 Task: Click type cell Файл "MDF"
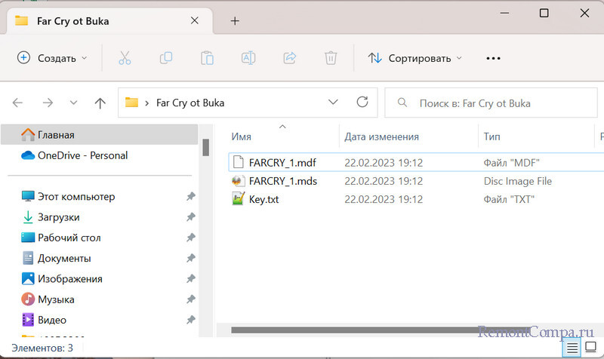pyautogui.click(x=512, y=163)
